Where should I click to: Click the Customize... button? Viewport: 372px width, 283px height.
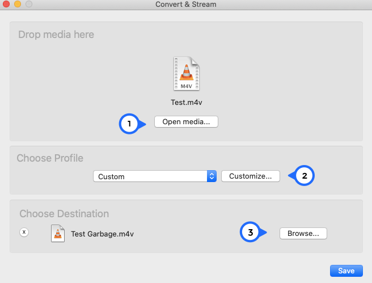point(251,176)
